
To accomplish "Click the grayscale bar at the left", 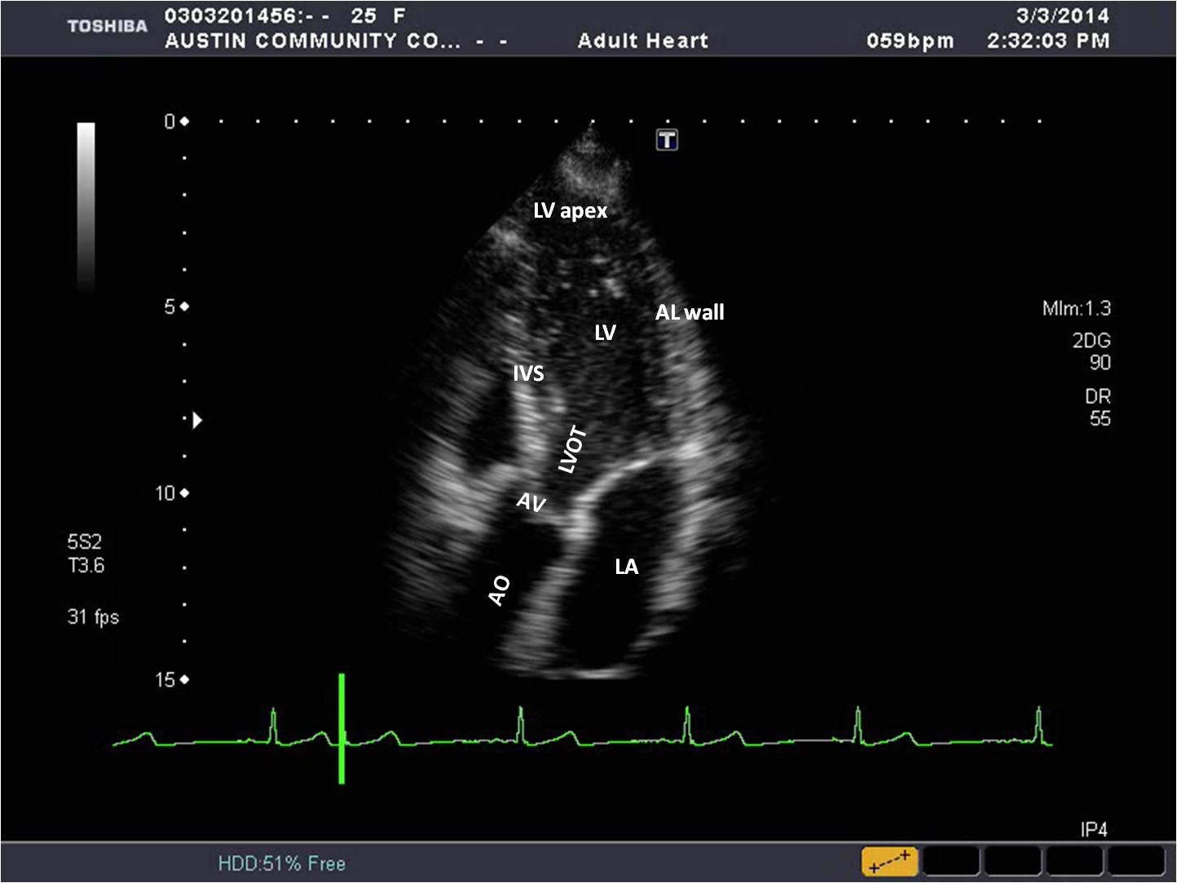I will coord(86,206).
